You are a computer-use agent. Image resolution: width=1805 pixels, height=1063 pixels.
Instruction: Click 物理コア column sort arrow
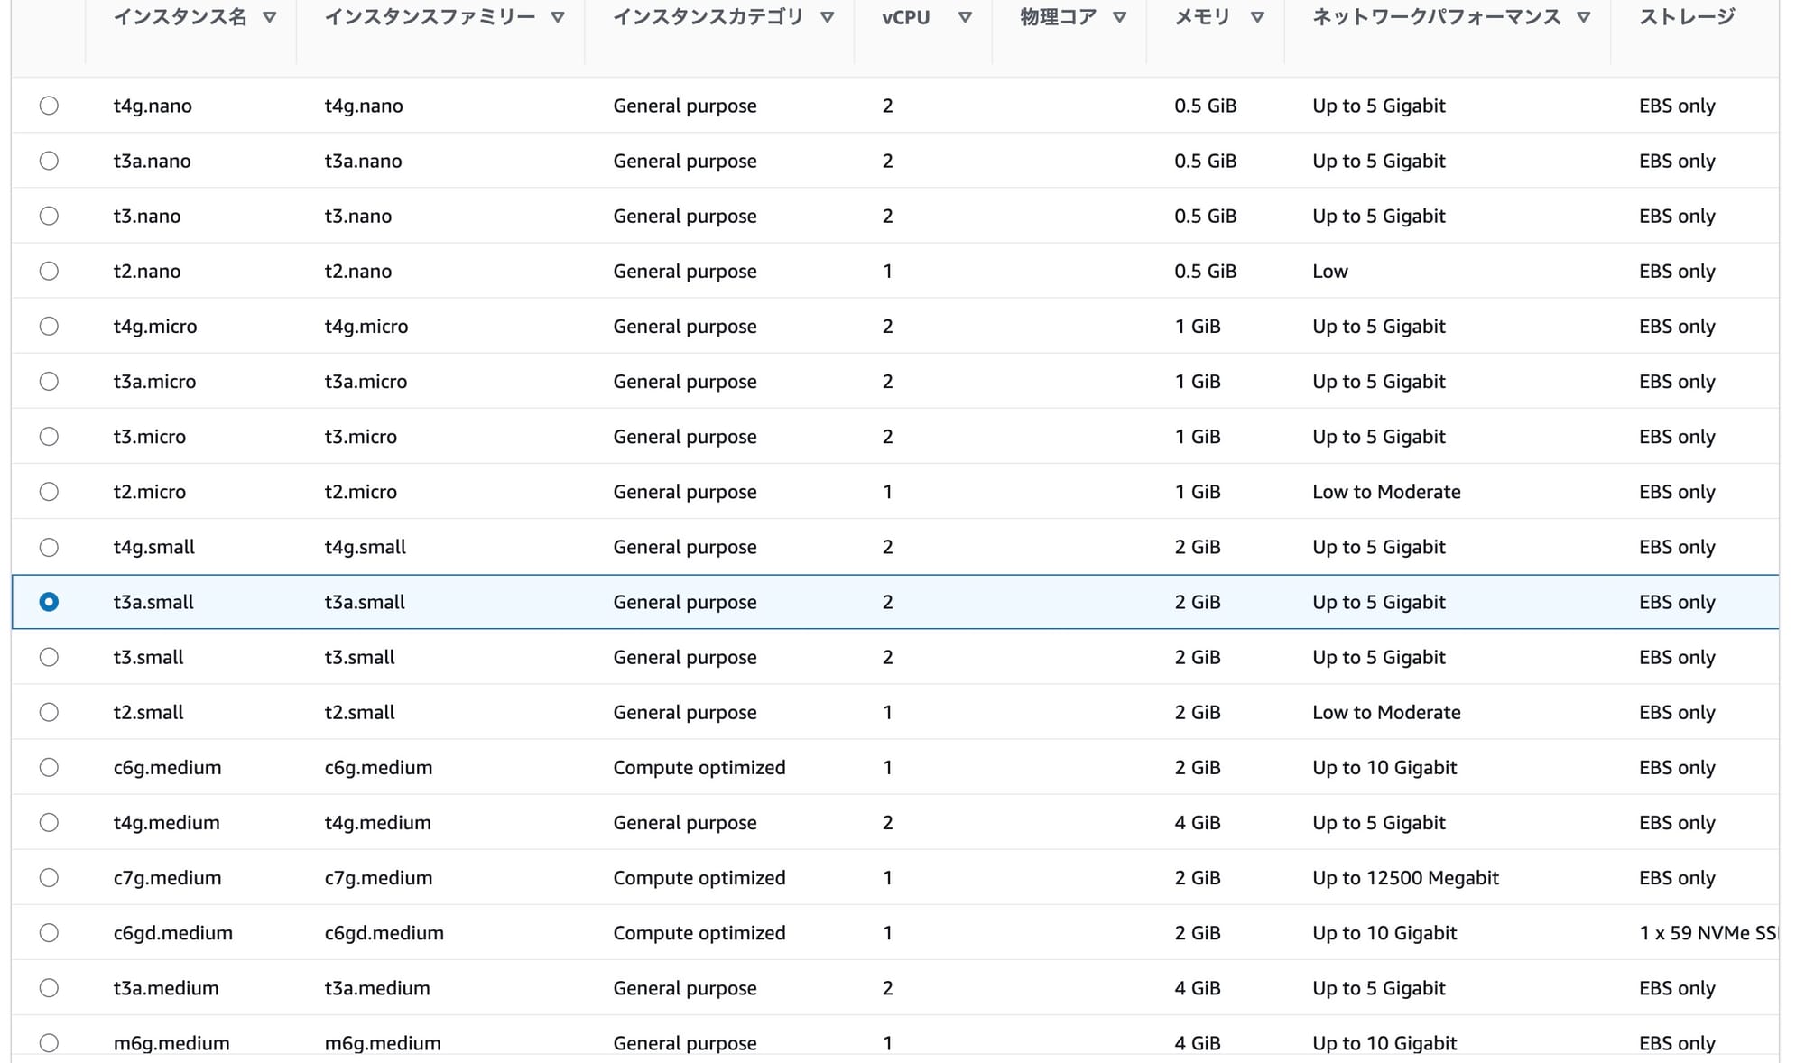pyautogui.click(x=1119, y=17)
